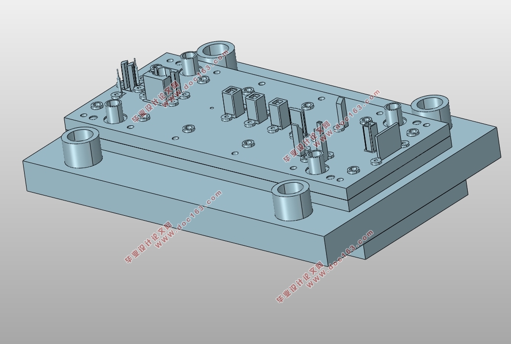Click small guide post beside rear large bushing

pos(189,63)
